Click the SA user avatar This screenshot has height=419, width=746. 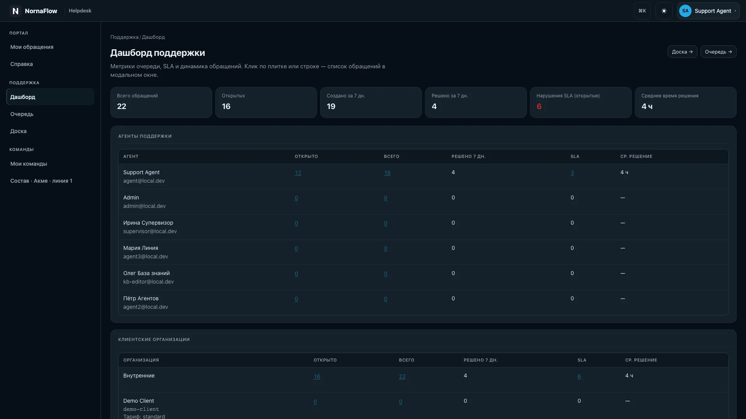(x=685, y=11)
